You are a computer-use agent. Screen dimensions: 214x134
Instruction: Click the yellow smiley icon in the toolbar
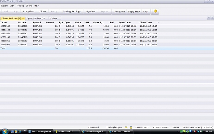[155, 11]
